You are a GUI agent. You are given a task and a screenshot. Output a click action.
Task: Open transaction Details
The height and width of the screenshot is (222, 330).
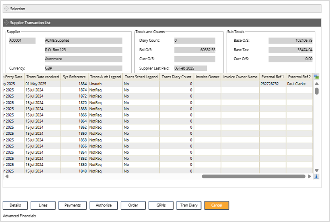15,205
